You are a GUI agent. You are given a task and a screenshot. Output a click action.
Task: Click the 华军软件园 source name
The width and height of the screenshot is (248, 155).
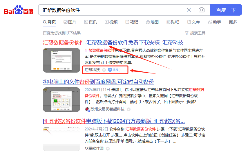pos(94,148)
